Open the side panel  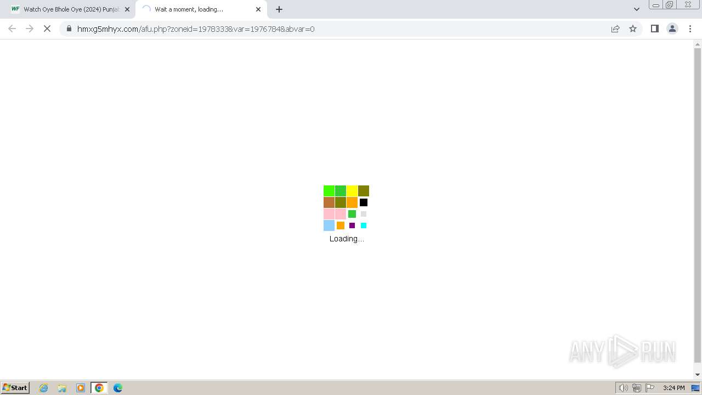pyautogui.click(x=654, y=29)
